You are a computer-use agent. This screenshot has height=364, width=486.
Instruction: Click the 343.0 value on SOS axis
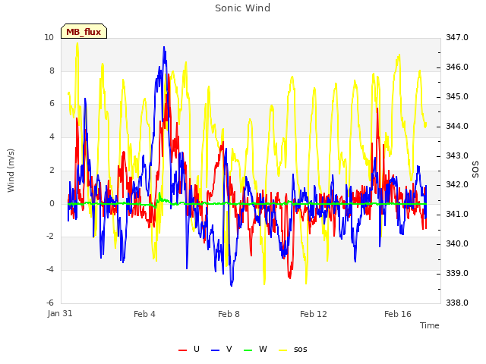tap(457, 155)
